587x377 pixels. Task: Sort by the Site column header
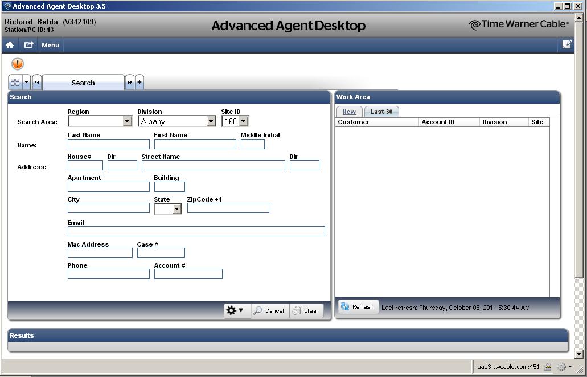539,122
